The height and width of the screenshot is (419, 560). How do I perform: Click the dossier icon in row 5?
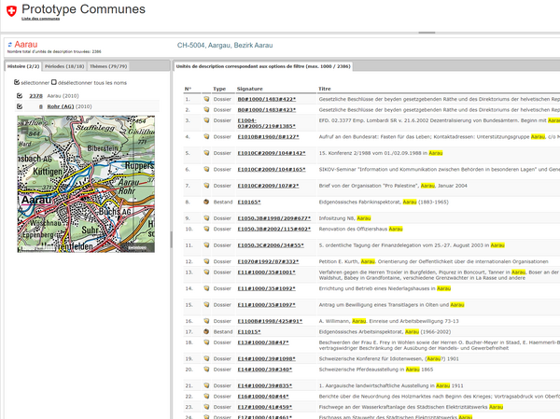(x=206, y=153)
